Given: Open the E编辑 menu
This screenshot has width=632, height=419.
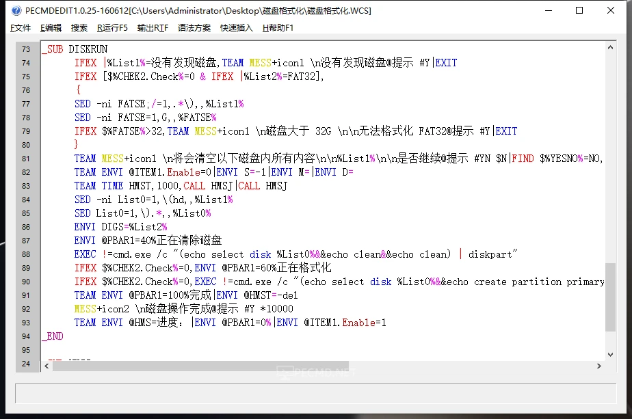Looking at the screenshot, I should 51,28.
